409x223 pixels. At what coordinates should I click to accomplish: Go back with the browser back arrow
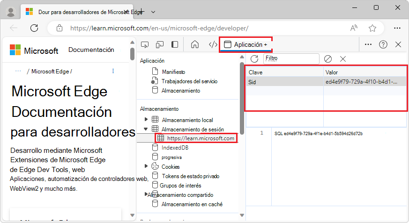14,28
